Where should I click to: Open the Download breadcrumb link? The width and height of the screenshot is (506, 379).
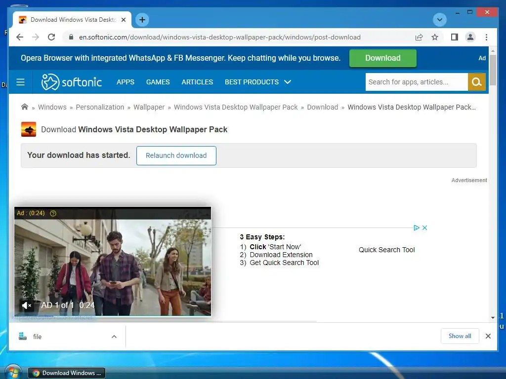click(x=322, y=107)
